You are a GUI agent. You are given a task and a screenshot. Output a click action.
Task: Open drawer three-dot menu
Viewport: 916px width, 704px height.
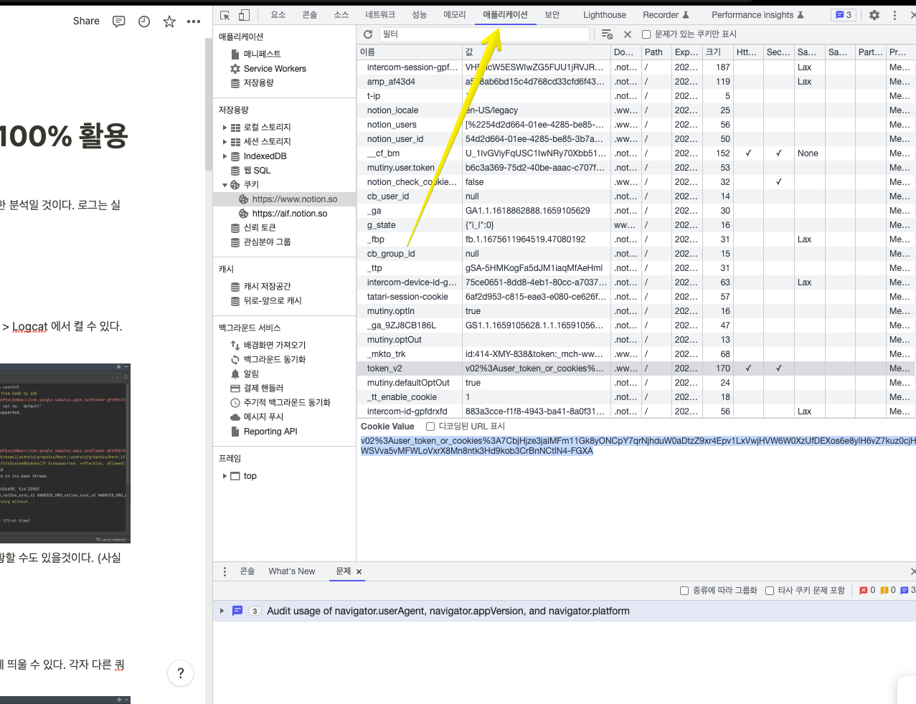(x=225, y=571)
